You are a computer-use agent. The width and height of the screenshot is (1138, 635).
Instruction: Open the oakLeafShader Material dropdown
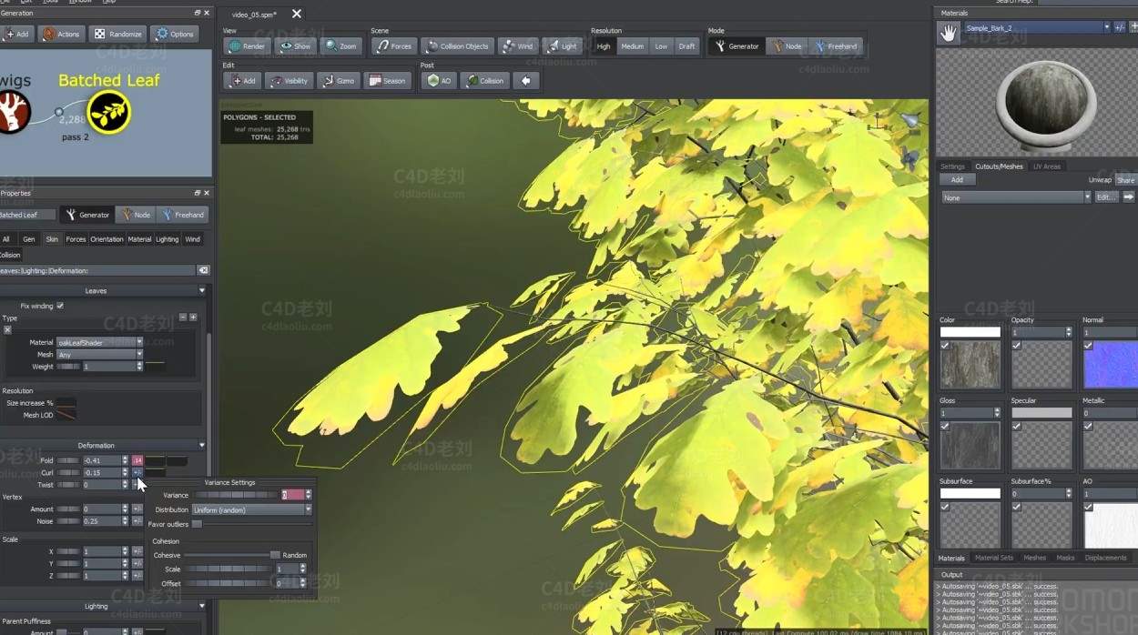click(x=100, y=342)
